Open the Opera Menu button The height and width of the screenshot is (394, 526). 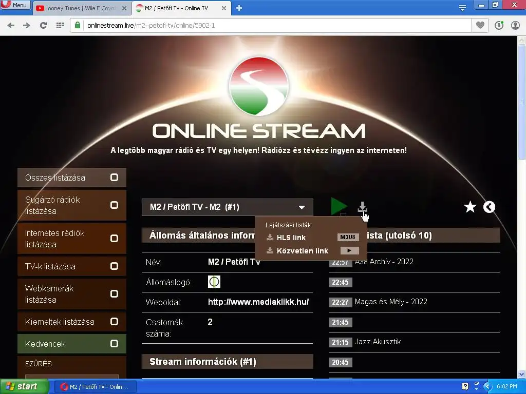click(x=16, y=5)
